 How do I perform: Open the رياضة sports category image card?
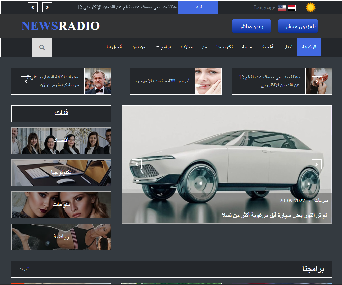pos(61,237)
